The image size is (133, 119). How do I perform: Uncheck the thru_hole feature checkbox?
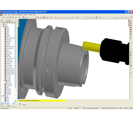point(5,40)
